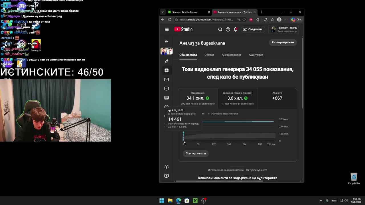Show hidden system tray icons
Screen dimensions: 365x205
(321, 200)
